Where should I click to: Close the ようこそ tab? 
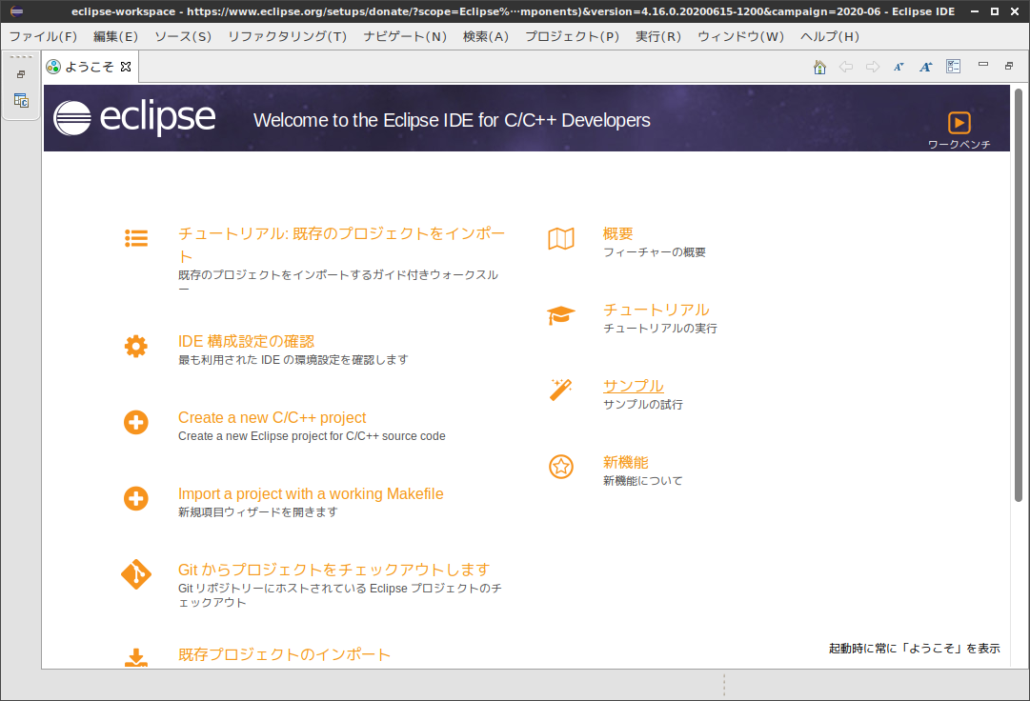126,67
